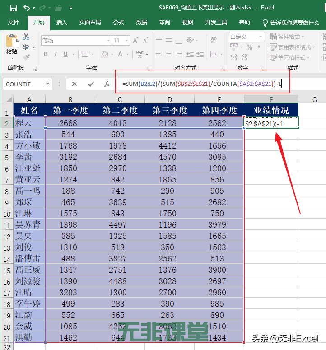This screenshot has width=326, height=350.
Task: Toggle Wrap Text button
Action: (214, 40)
